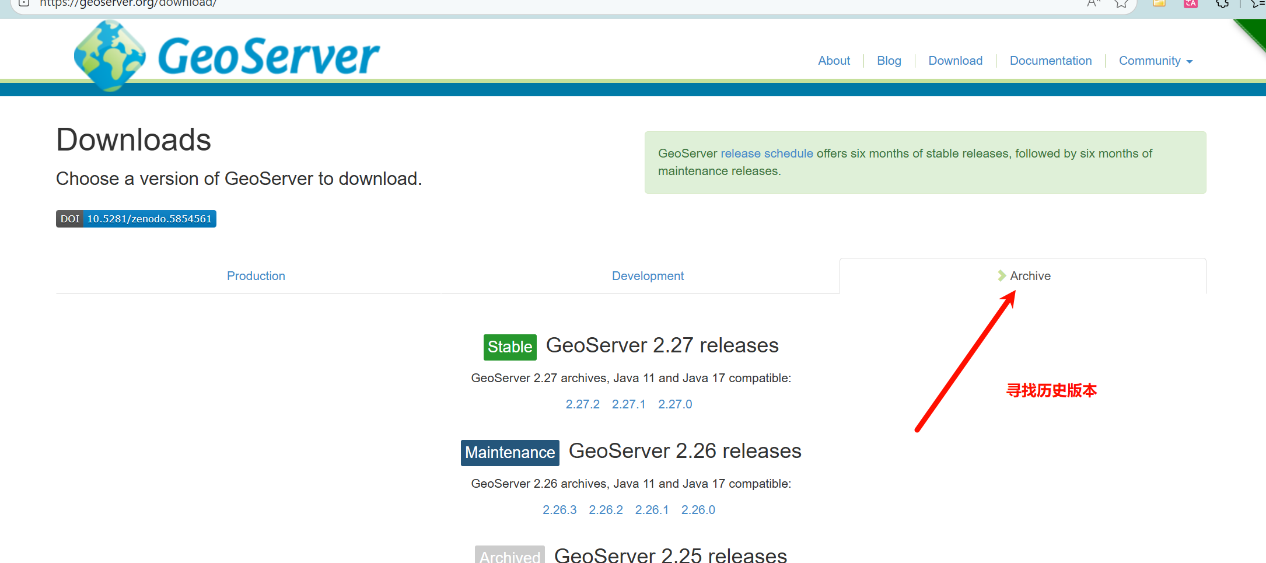Screen dimensions: 1266x563
Task: Click the site info icon beside the URL
Action: click(24, 3)
